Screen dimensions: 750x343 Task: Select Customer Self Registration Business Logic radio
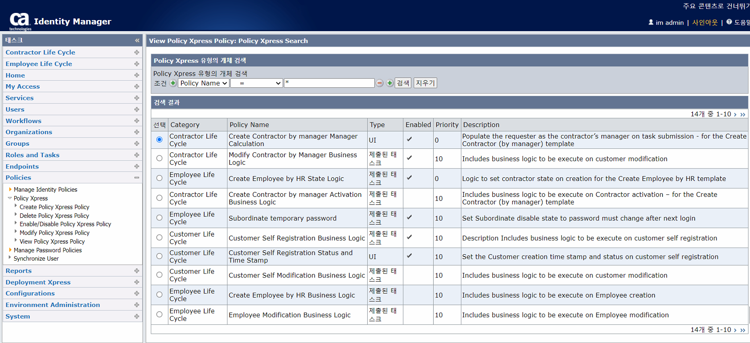point(159,238)
